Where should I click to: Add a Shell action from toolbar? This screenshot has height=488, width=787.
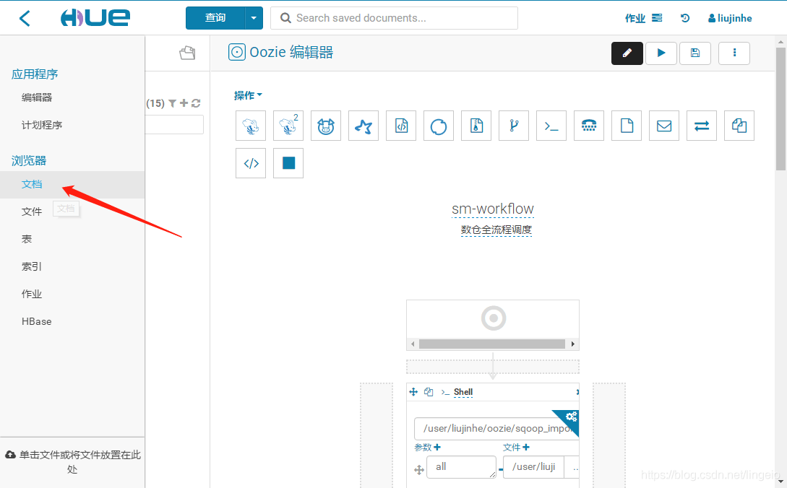pos(551,126)
